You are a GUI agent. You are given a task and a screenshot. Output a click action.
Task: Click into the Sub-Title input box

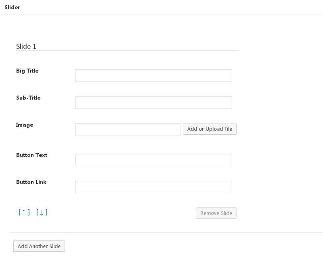click(153, 102)
